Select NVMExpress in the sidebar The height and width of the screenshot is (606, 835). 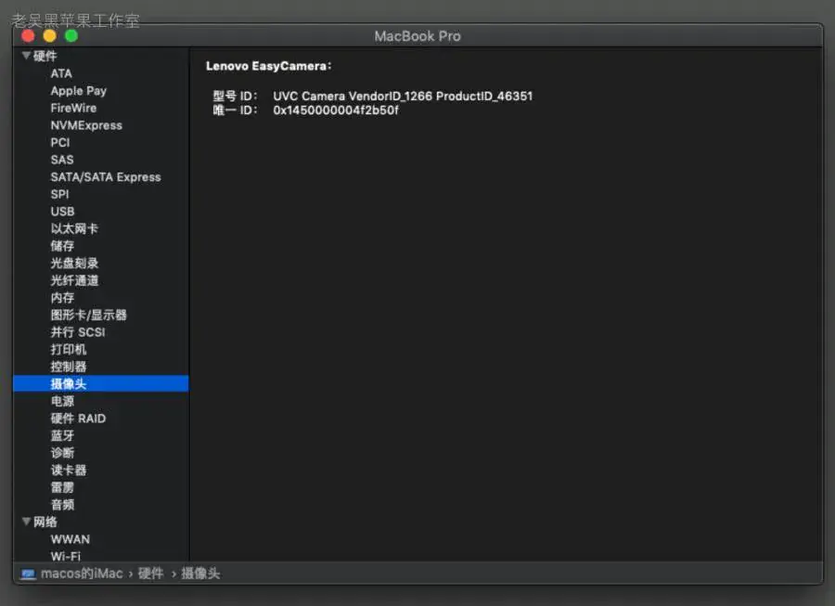pyautogui.click(x=86, y=125)
